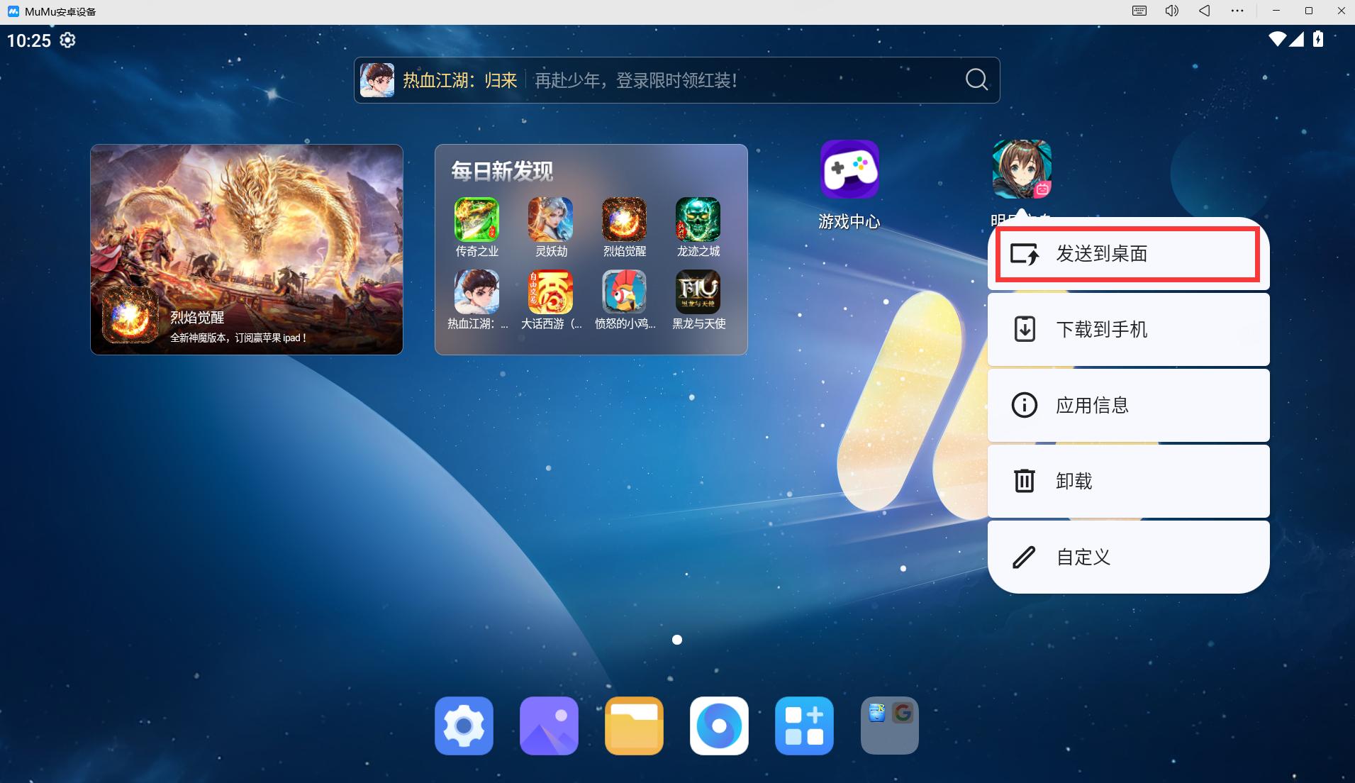Screen dimensions: 1355x783
Task: Open 应用信息 app info entry
Action: [1127, 406]
